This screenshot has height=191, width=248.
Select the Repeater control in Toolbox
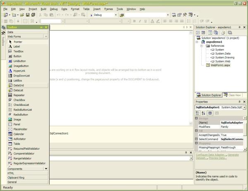(x=28, y=95)
